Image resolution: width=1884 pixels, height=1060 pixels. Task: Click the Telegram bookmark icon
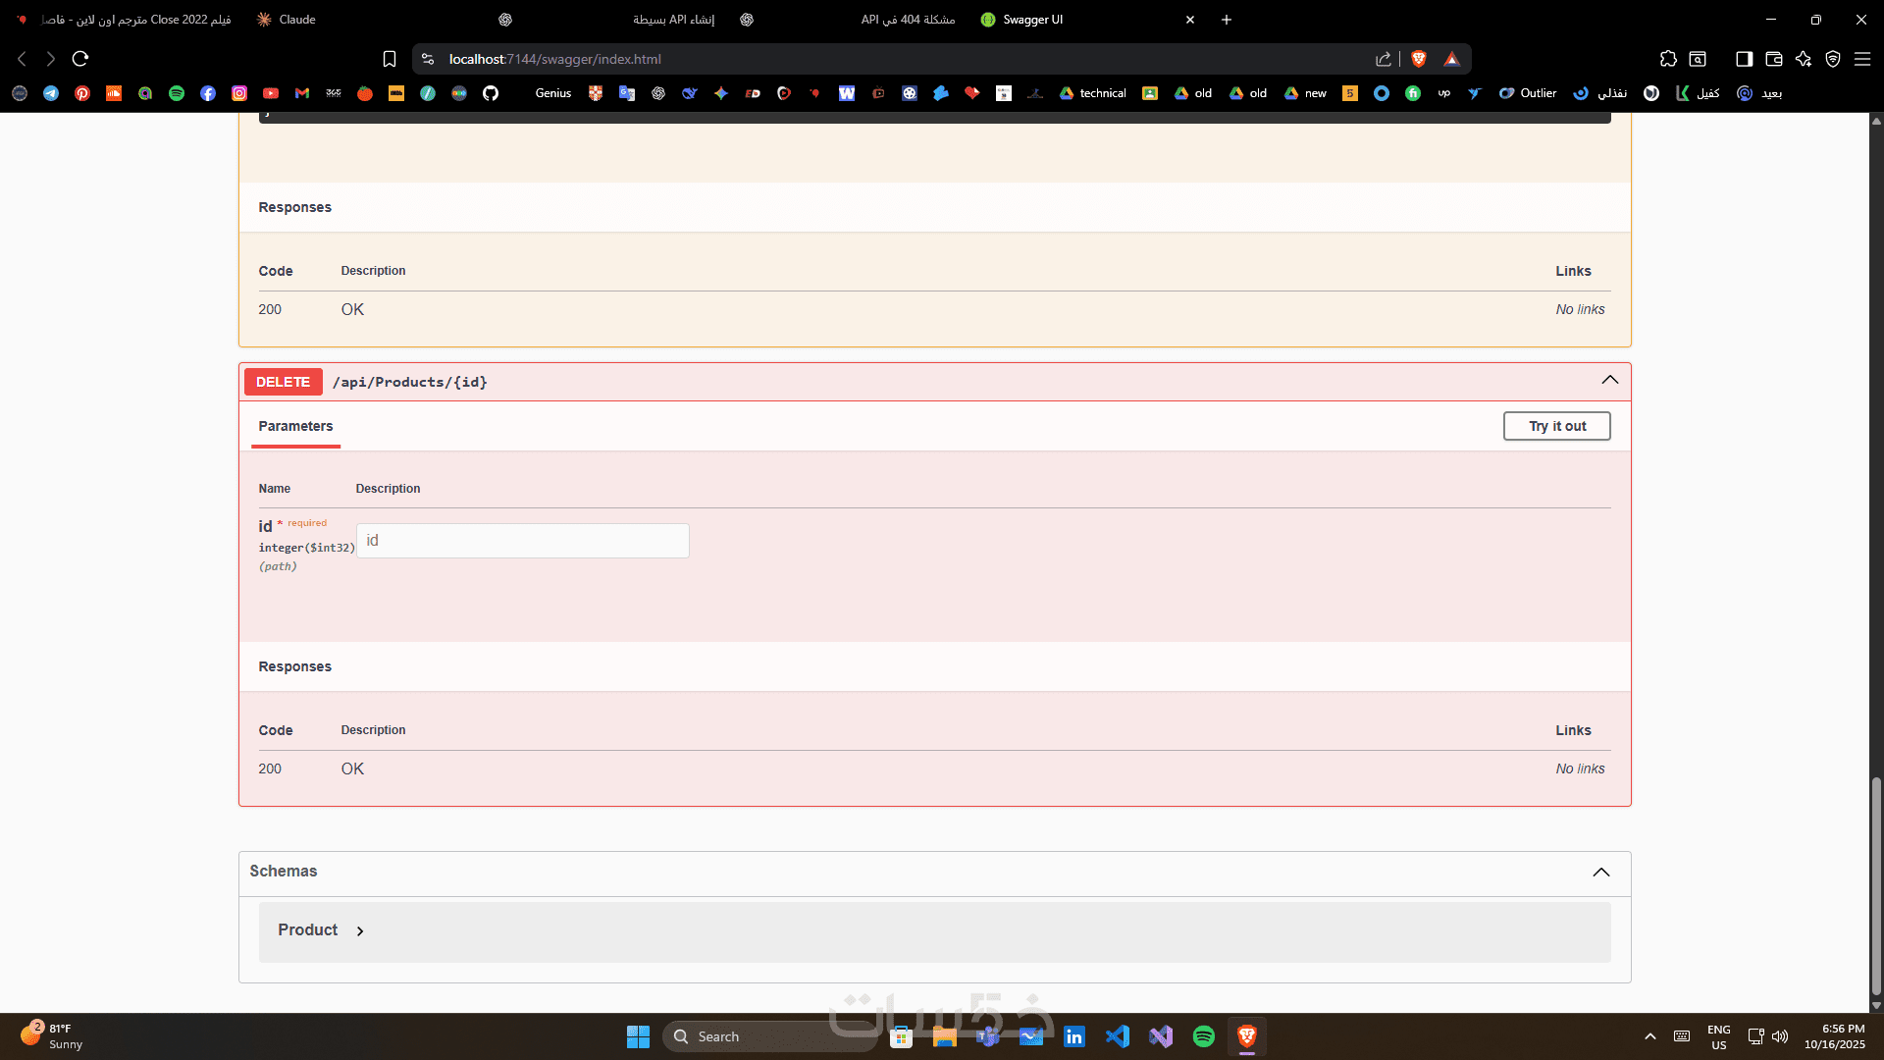51,93
